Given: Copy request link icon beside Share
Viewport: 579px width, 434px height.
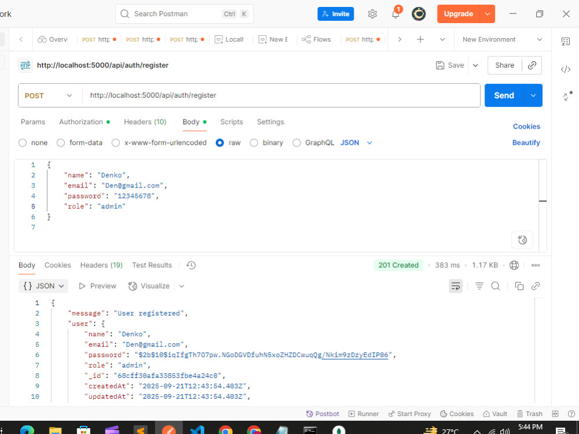Looking at the screenshot, I should pos(532,65).
